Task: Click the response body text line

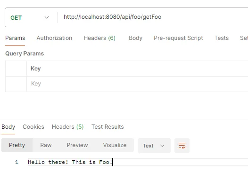Action: (x=70, y=162)
